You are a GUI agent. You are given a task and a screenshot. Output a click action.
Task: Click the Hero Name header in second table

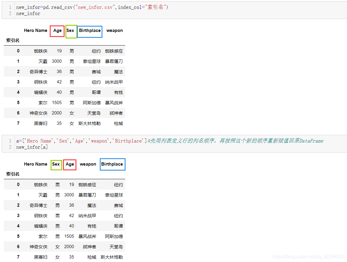[36, 164]
